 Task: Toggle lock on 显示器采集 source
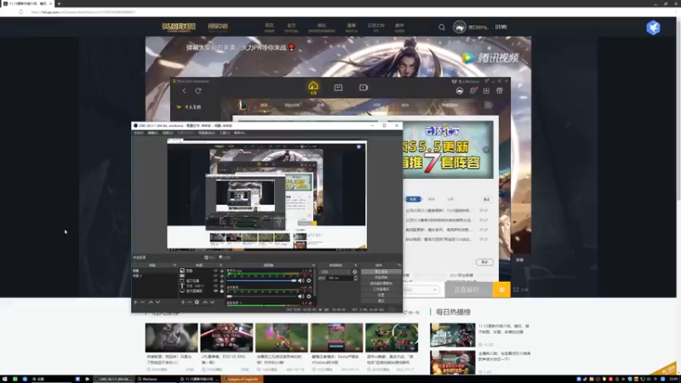(222, 291)
